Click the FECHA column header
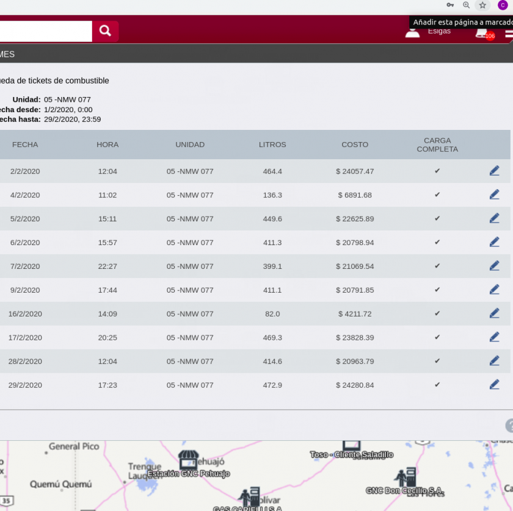The width and height of the screenshot is (513, 511). tap(25, 145)
